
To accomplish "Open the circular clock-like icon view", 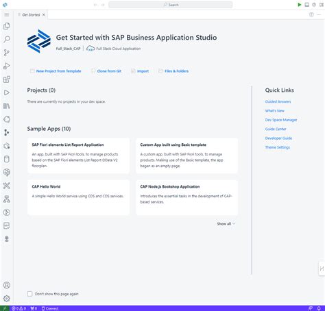I will 7,212.
